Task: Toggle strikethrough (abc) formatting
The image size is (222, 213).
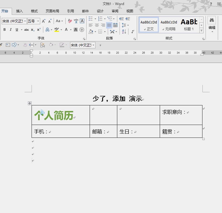Action: (27, 30)
